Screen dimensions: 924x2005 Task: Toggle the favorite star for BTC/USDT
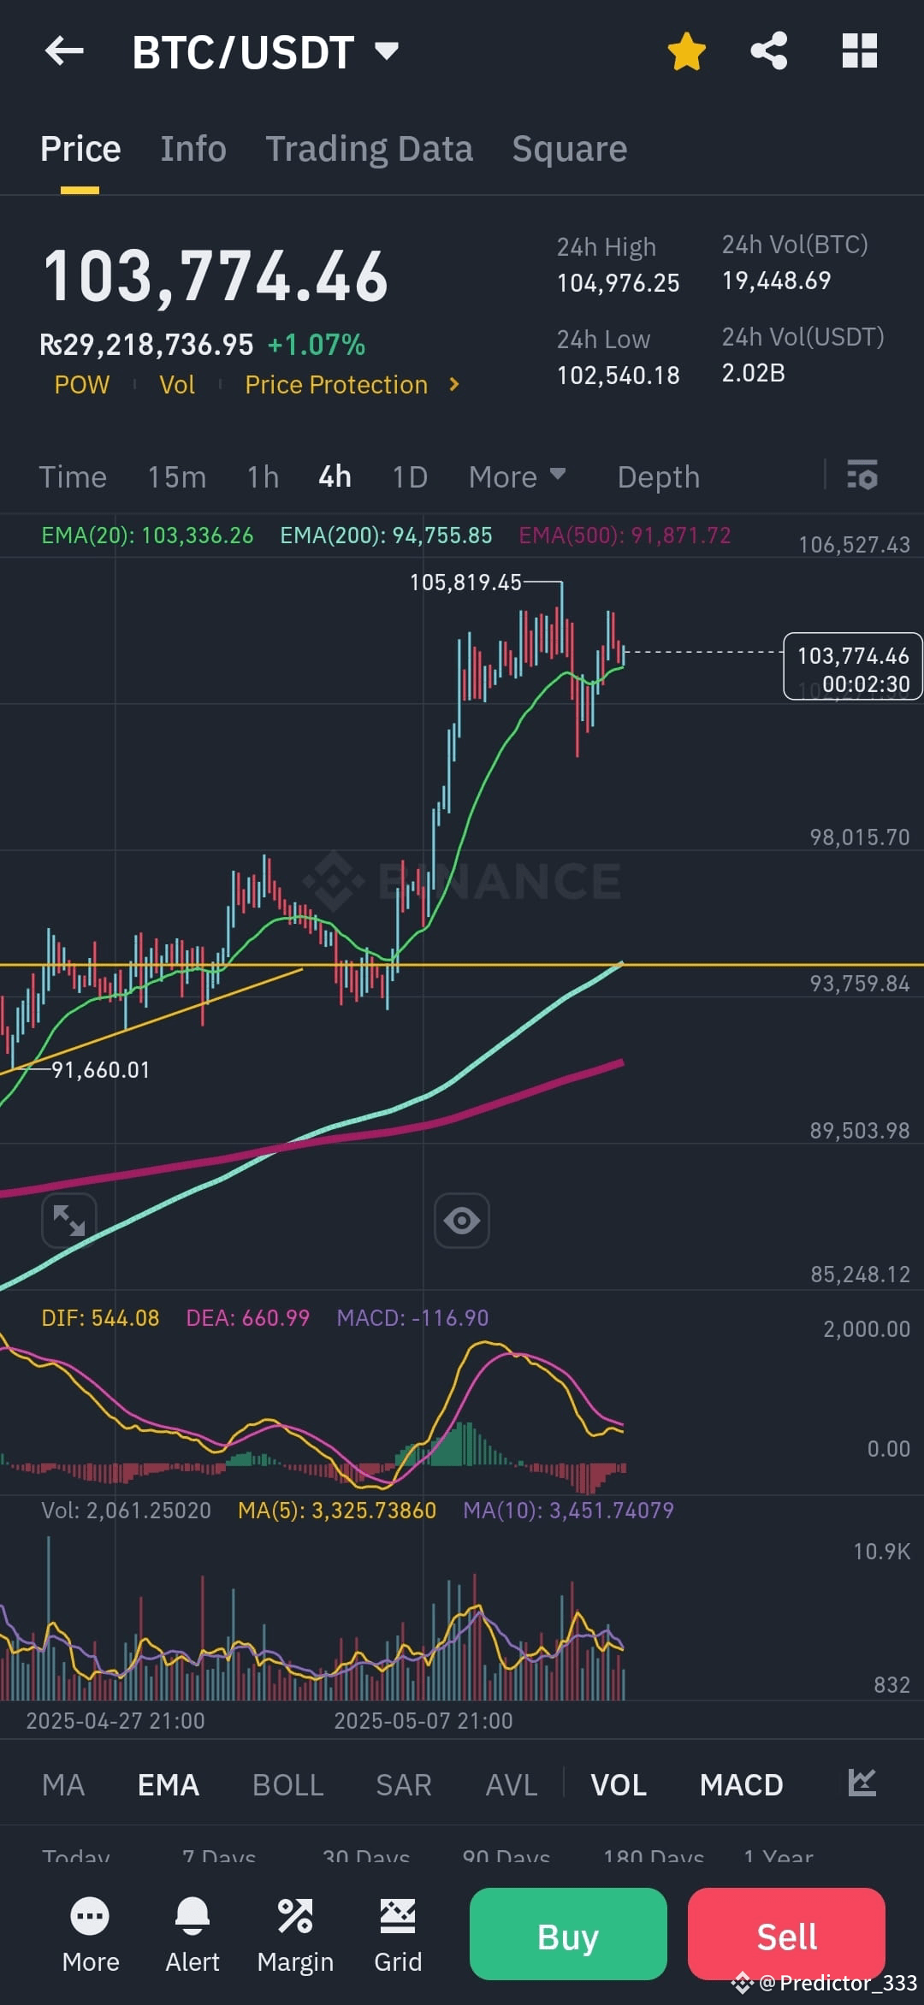pos(686,51)
